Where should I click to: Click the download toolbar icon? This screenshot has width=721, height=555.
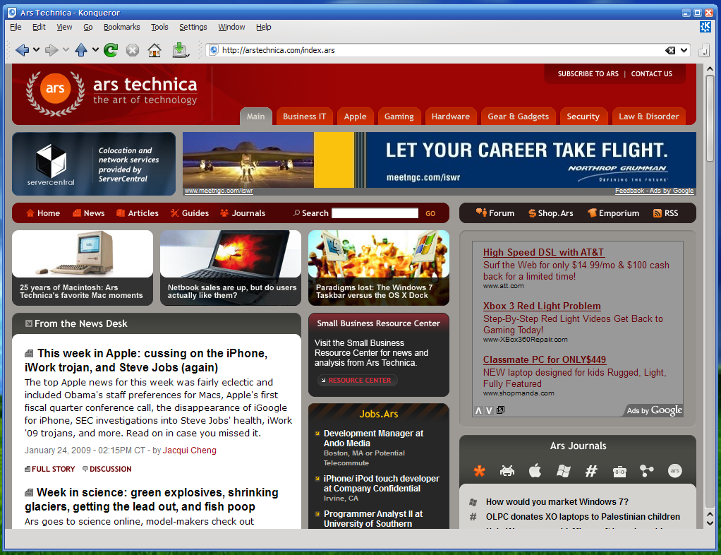[181, 49]
